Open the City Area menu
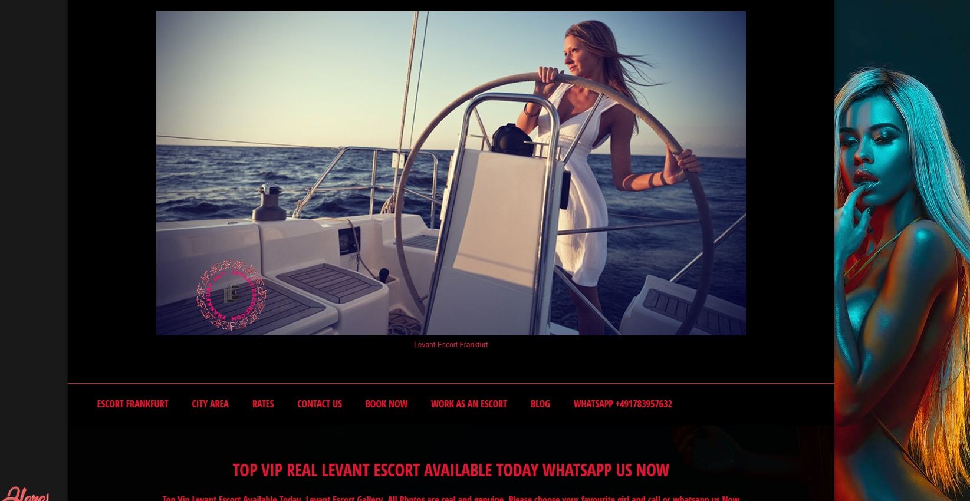 (x=210, y=404)
